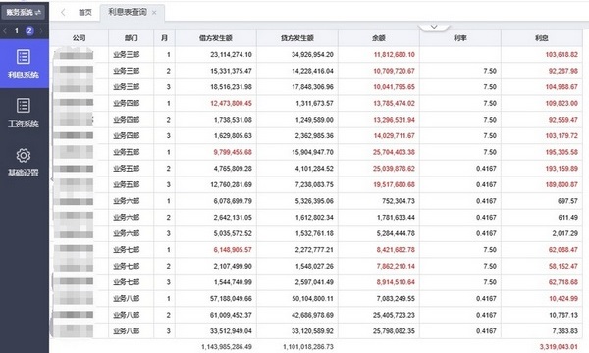
Task: Close the 利息表查询 tab
Action: coord(154,13)
